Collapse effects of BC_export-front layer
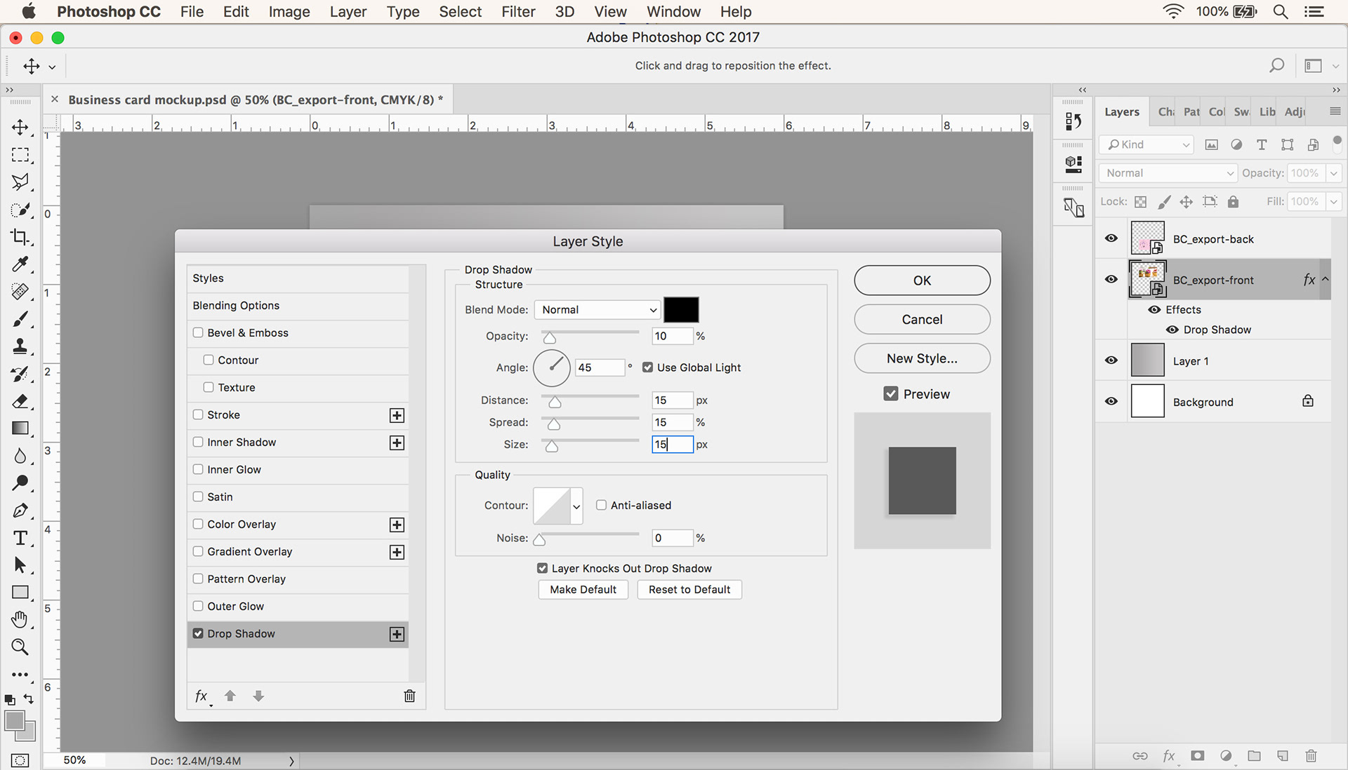The height and width of the screenshot is (770, 1348). pyautogui.click(x=1326, y=279)
